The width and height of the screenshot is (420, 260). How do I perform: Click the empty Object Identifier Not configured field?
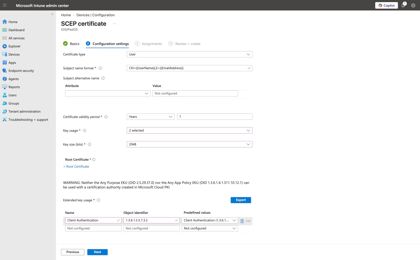pyautogui.click(x=151, y=229)
